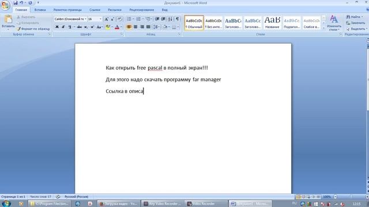Expand the styles gallery more arrow
The width and height of the screenshot is (369, 207).
point(323,28)
